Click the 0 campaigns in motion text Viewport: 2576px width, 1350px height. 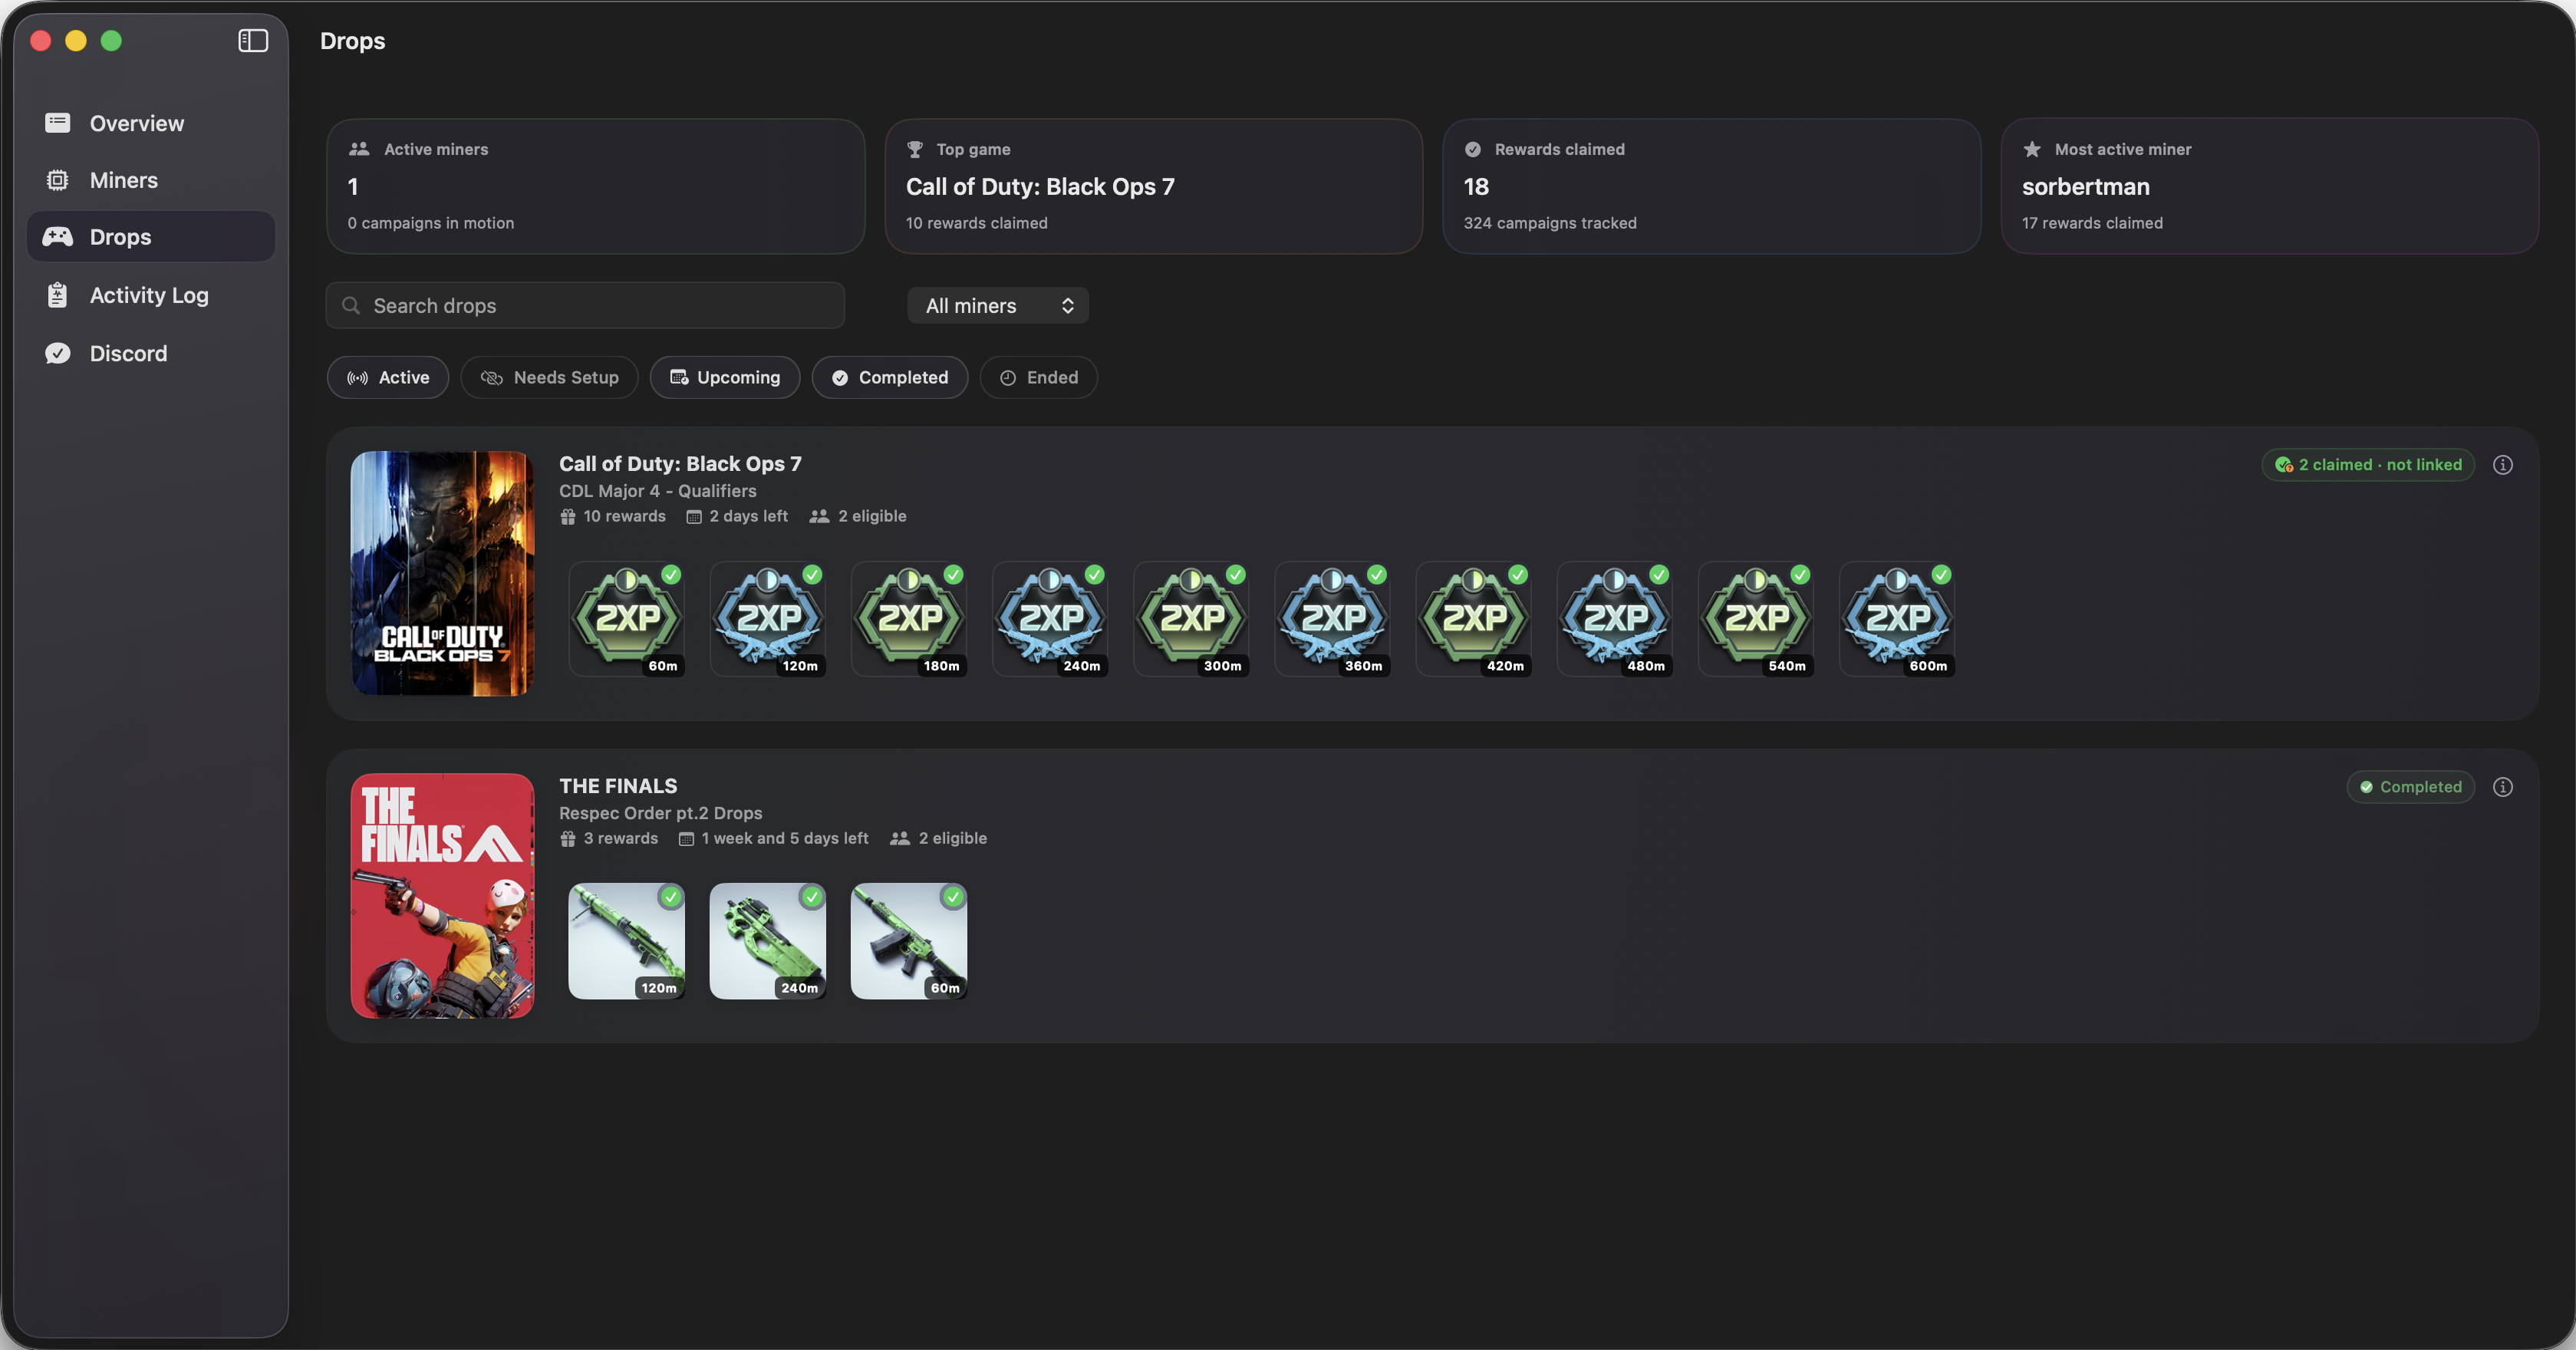(x=431, y=223)
